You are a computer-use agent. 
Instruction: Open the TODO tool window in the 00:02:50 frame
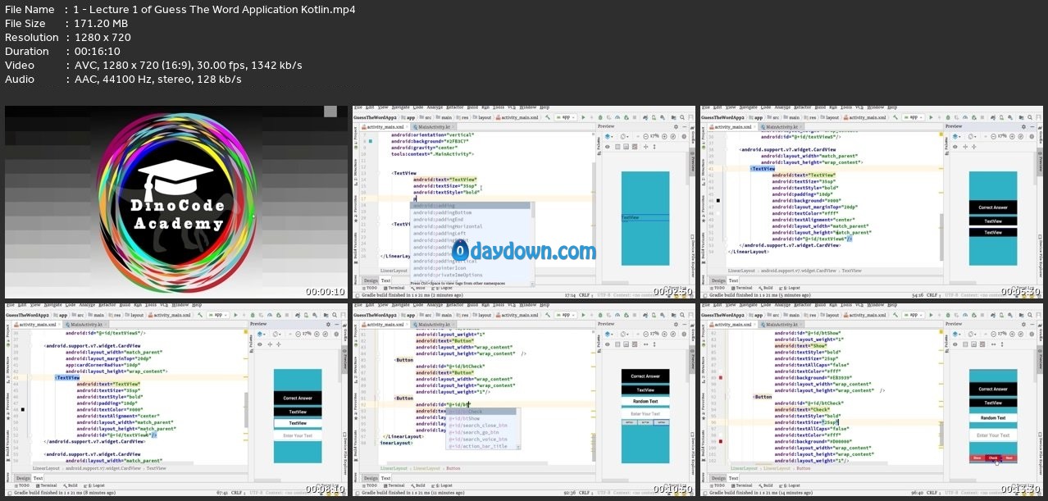369,288
